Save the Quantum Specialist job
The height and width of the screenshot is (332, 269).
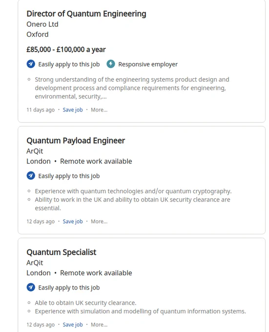click(x=73, y=325)
